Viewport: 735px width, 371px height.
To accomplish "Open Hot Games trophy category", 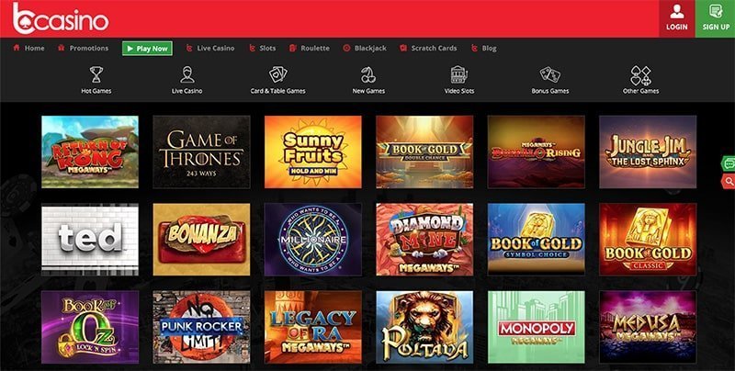I will tap(96, 80).
